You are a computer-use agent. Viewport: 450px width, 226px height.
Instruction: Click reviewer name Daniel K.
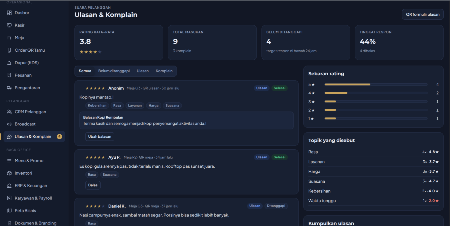[117, 206]
